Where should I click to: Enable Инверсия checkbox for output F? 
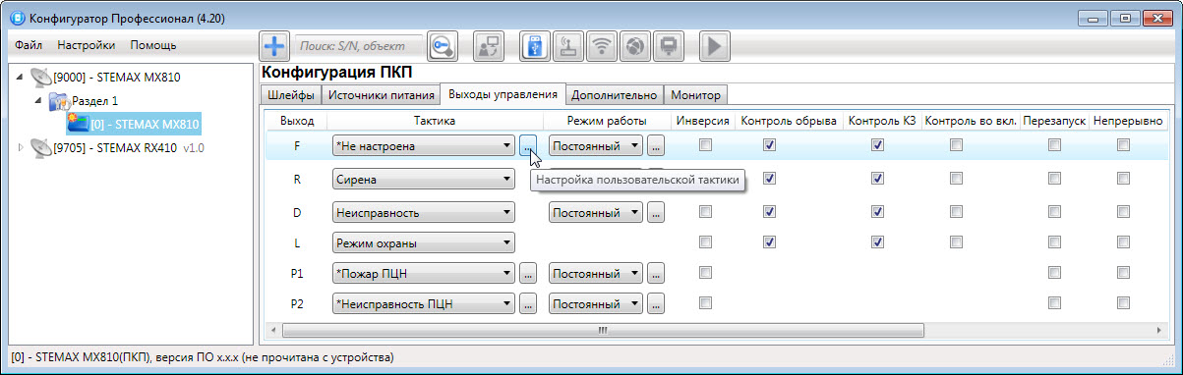tap(704, 145)
